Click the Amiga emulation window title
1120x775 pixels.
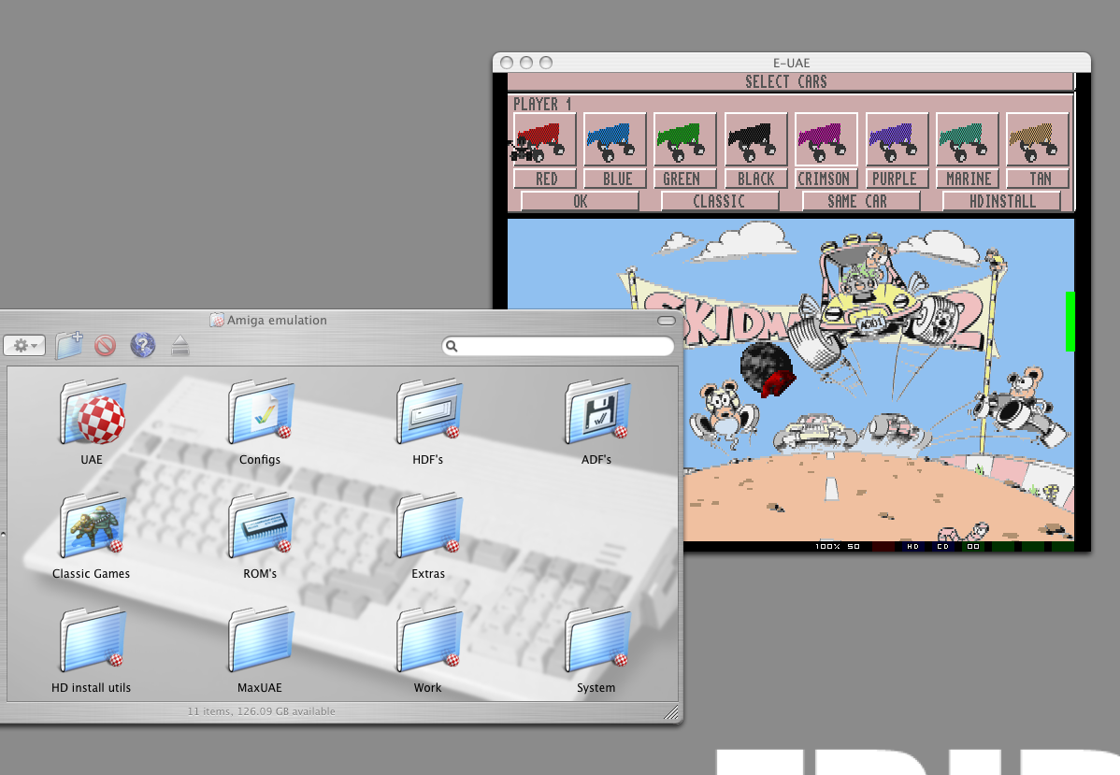(x=277, y=321)
